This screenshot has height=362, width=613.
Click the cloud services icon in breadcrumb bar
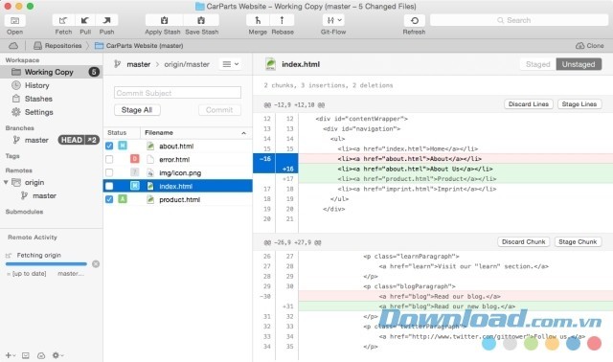coord(13,46)
